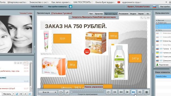The image size is (171, 96).
Task: Open the Настройки button at top right
Action: tap(165, 7)
